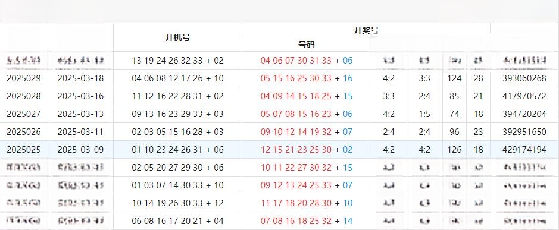Select issue number 2025029
The width and height of the screenshot is (559, 230).
24,78
